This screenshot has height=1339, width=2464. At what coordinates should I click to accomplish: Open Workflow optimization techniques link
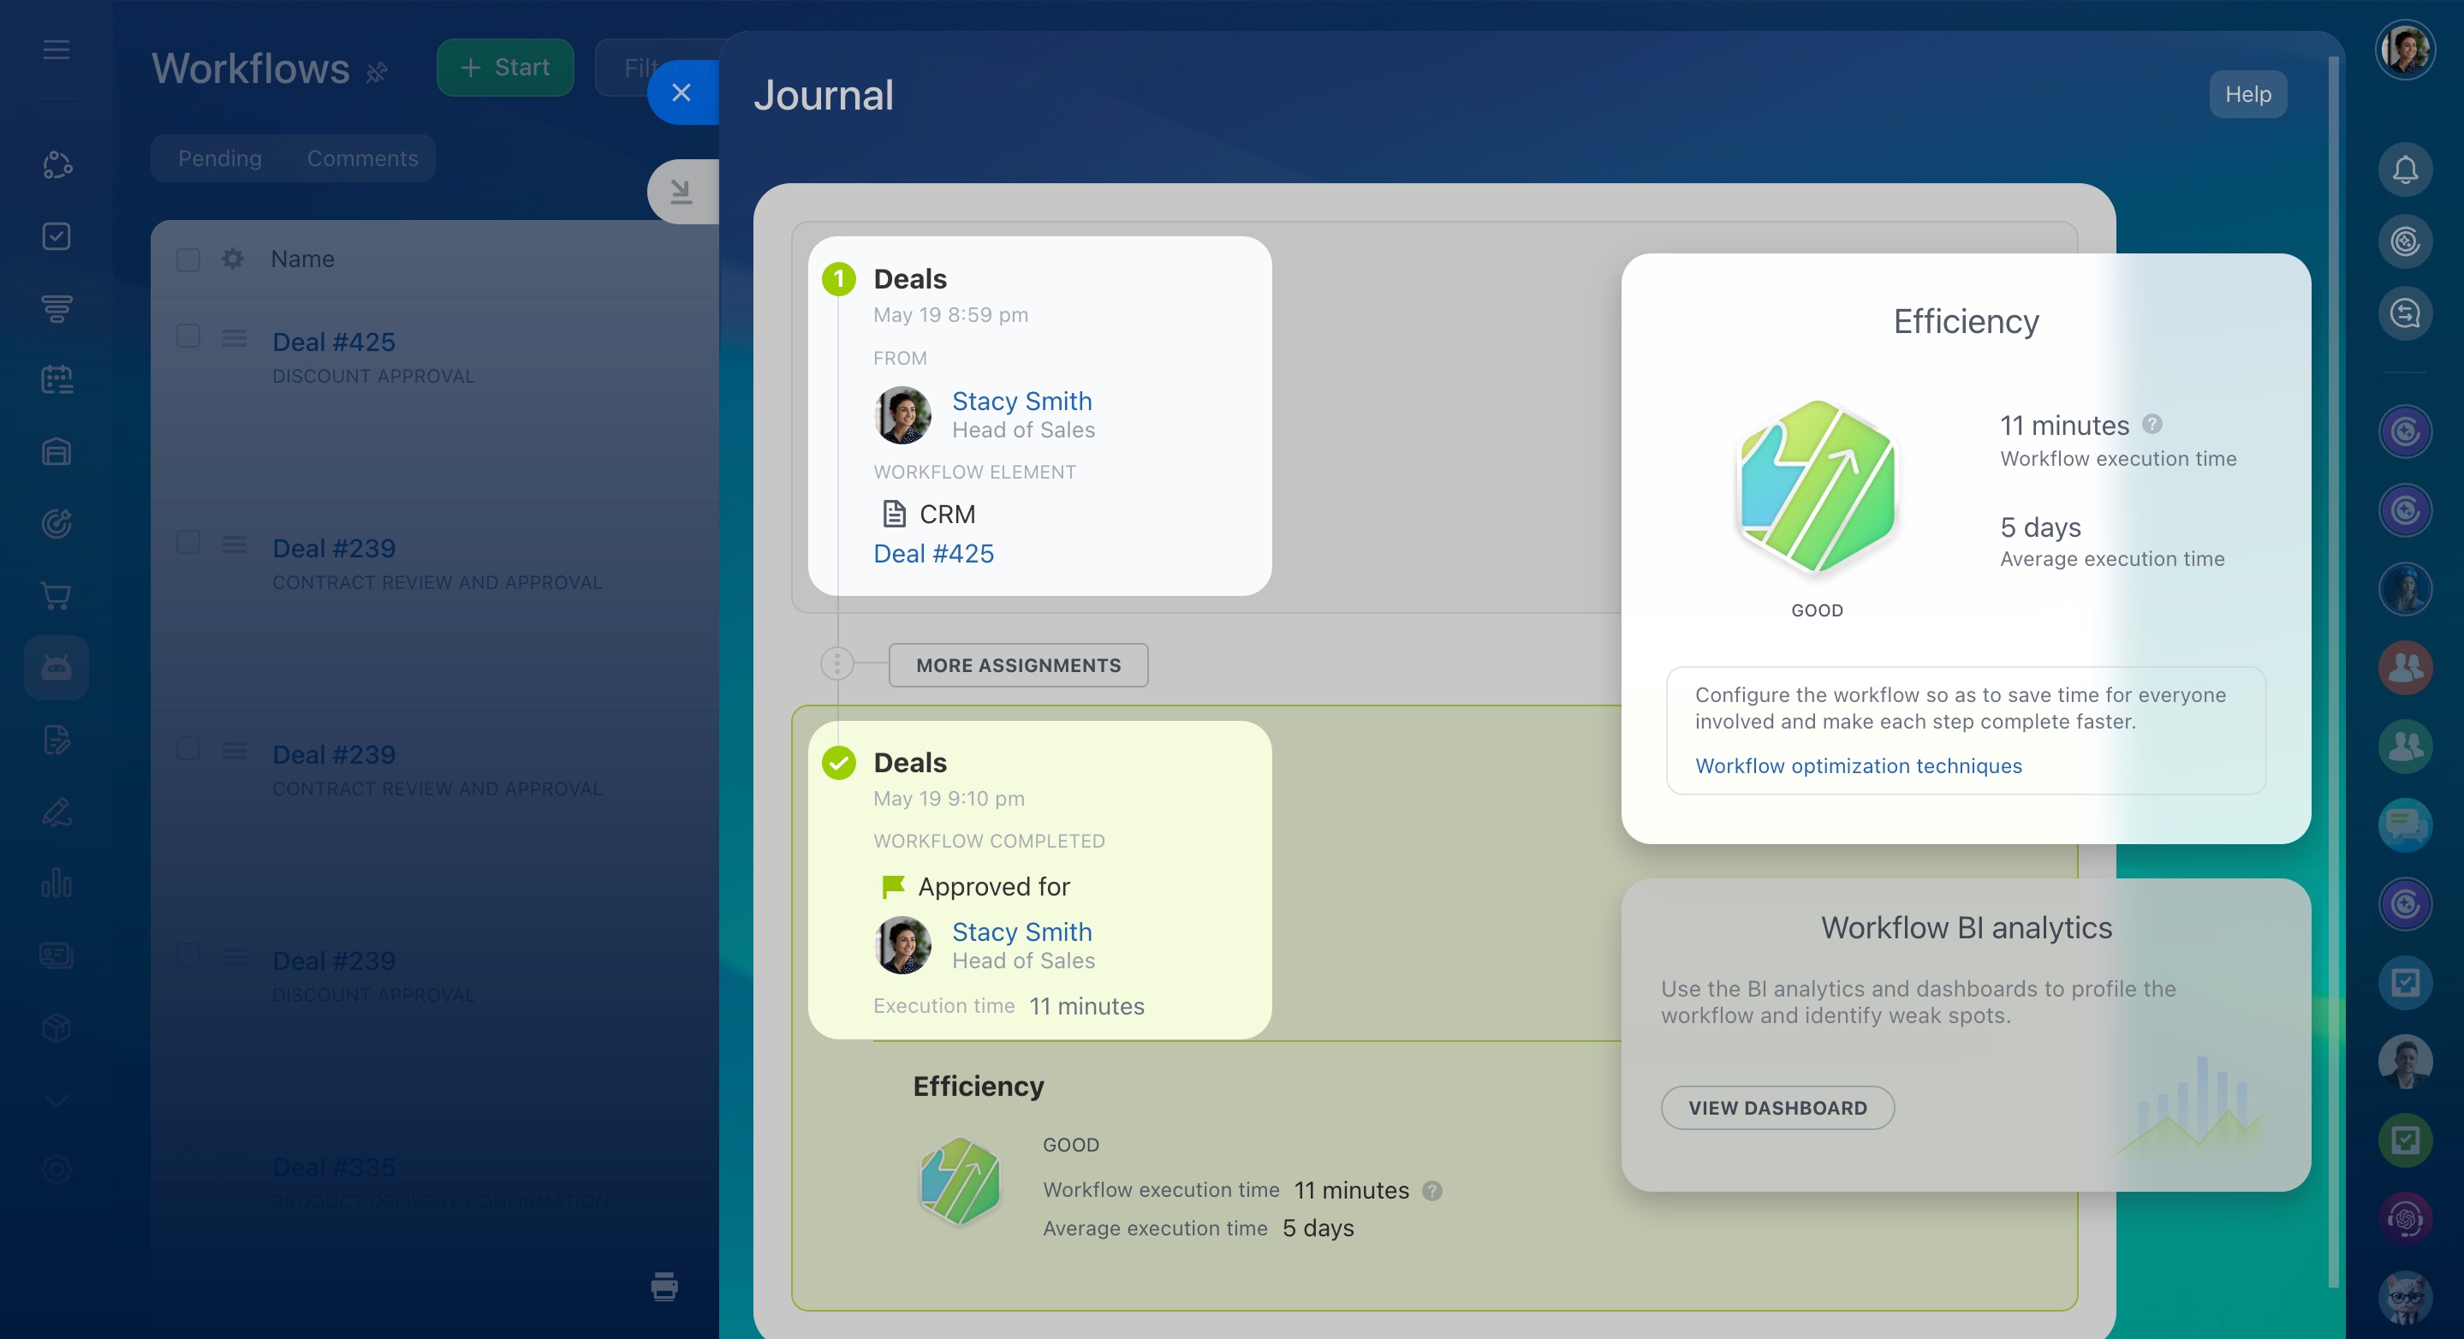[x=1858, y=766]
